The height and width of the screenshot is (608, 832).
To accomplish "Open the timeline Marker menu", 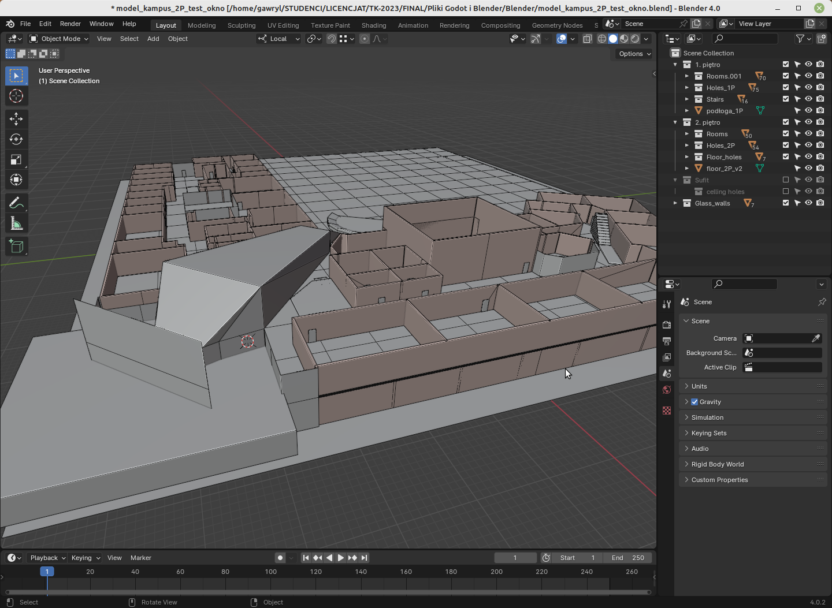I will (141, 558).
